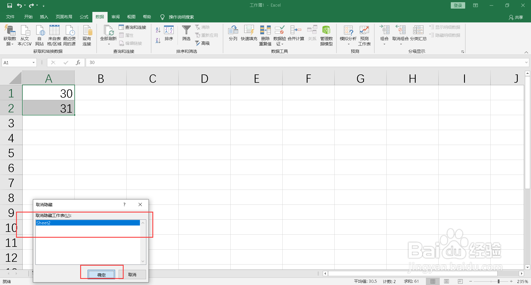The width and height of the screenshot is (531, 285).
Task: Click Refresh All (全部刷新) icon
Action: pos(108,30)
